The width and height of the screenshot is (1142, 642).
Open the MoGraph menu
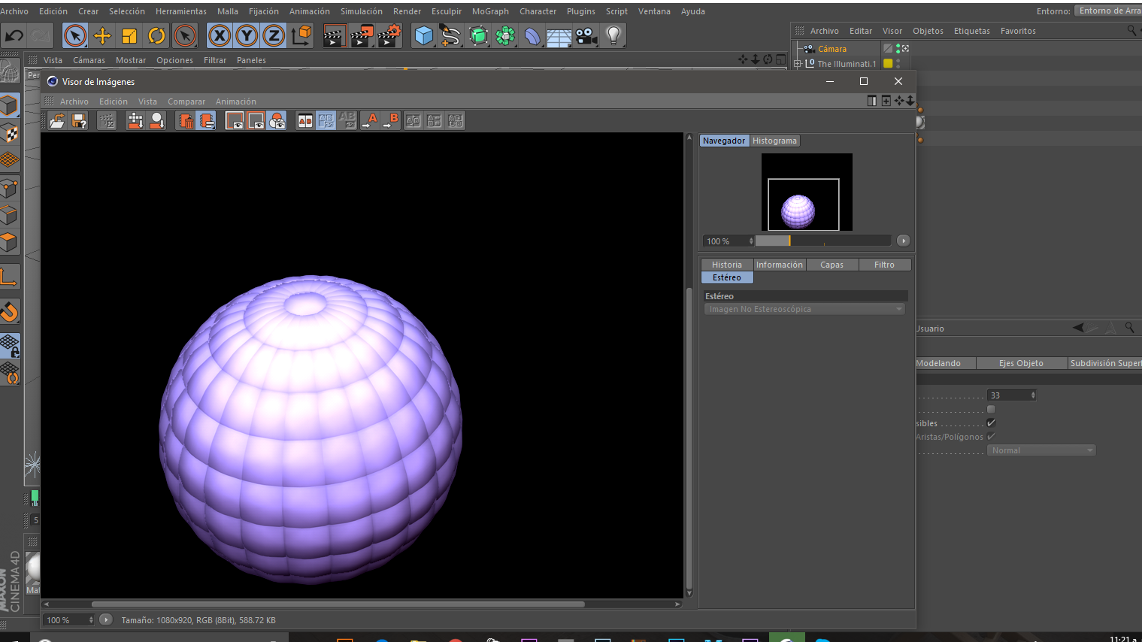tap(490, 11)
